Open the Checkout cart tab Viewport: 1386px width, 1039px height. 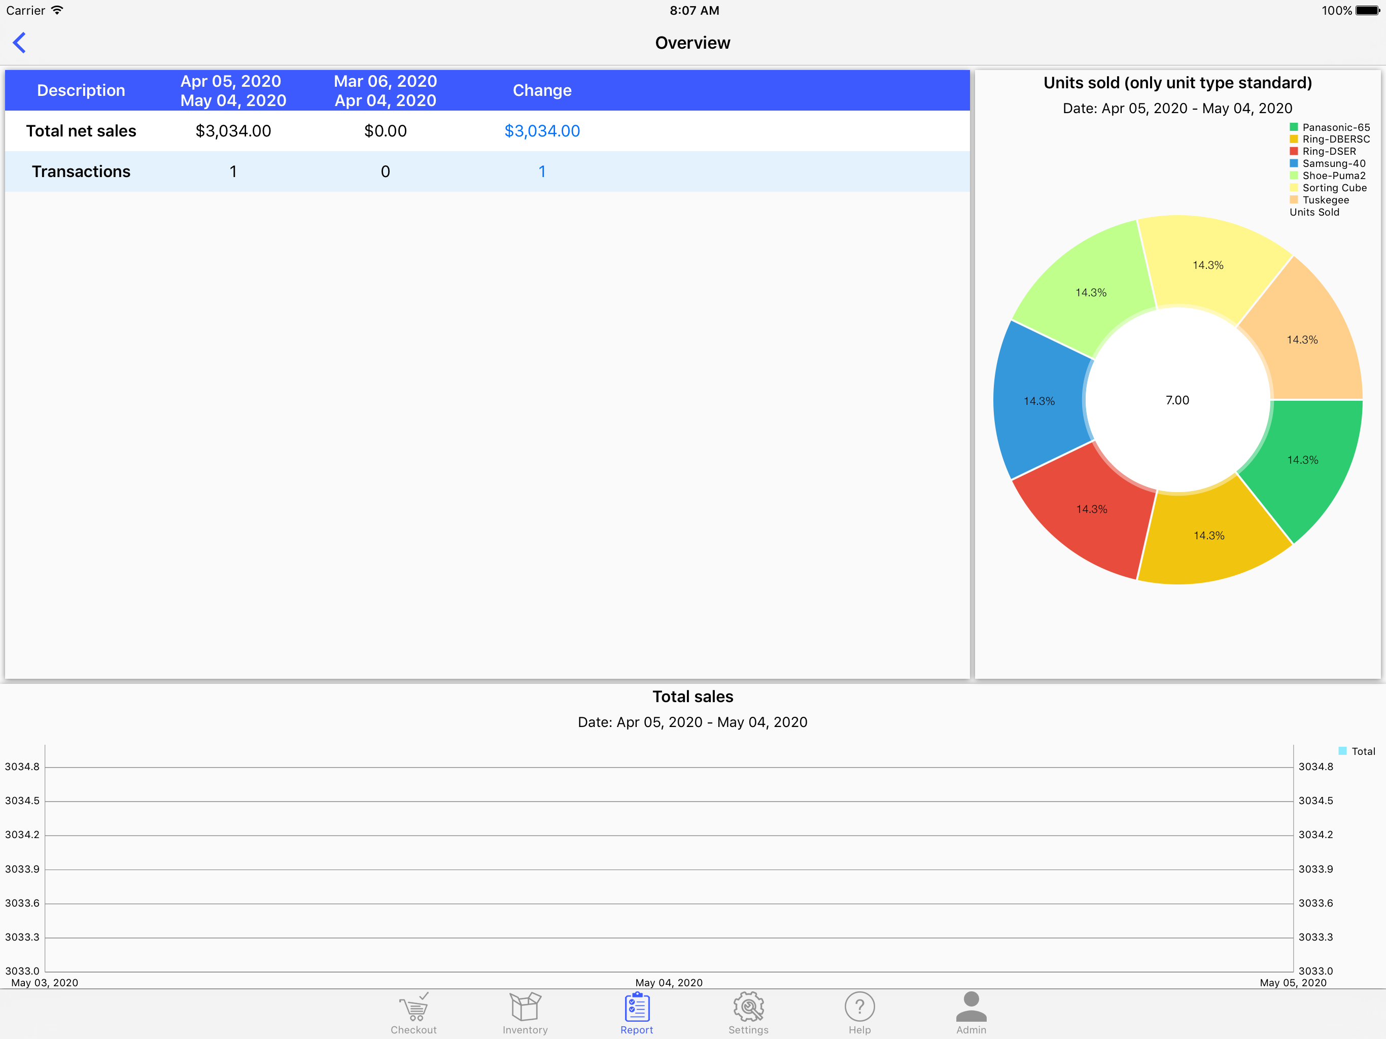point(413,1013)
